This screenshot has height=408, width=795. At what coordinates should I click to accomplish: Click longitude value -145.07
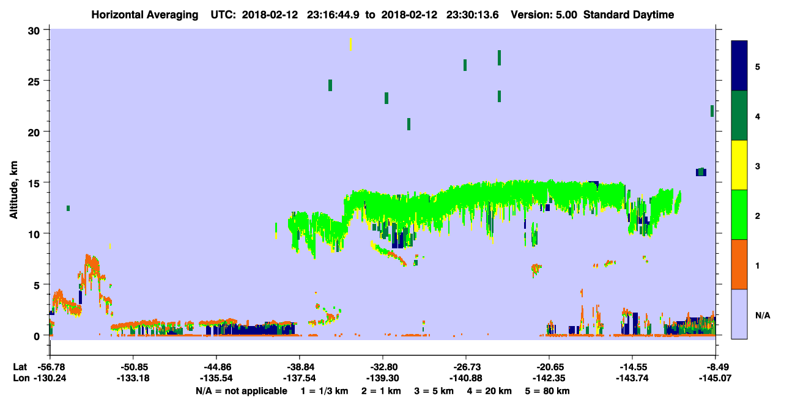715,378
